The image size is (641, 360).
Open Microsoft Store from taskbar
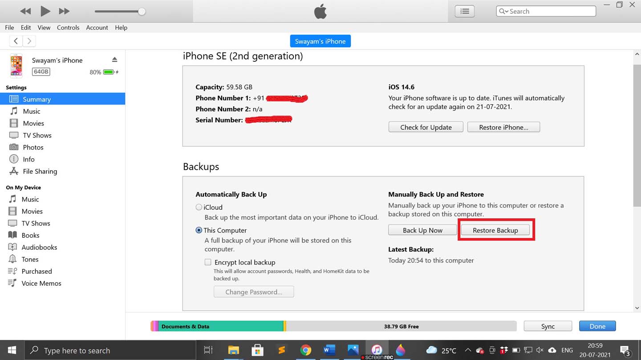click(257, 350)
